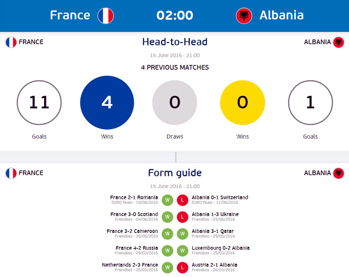Screen dimensions: 349x277
Task: Click the L badge for Austria 2-1 Albania
Action: (x=183, y=267)
